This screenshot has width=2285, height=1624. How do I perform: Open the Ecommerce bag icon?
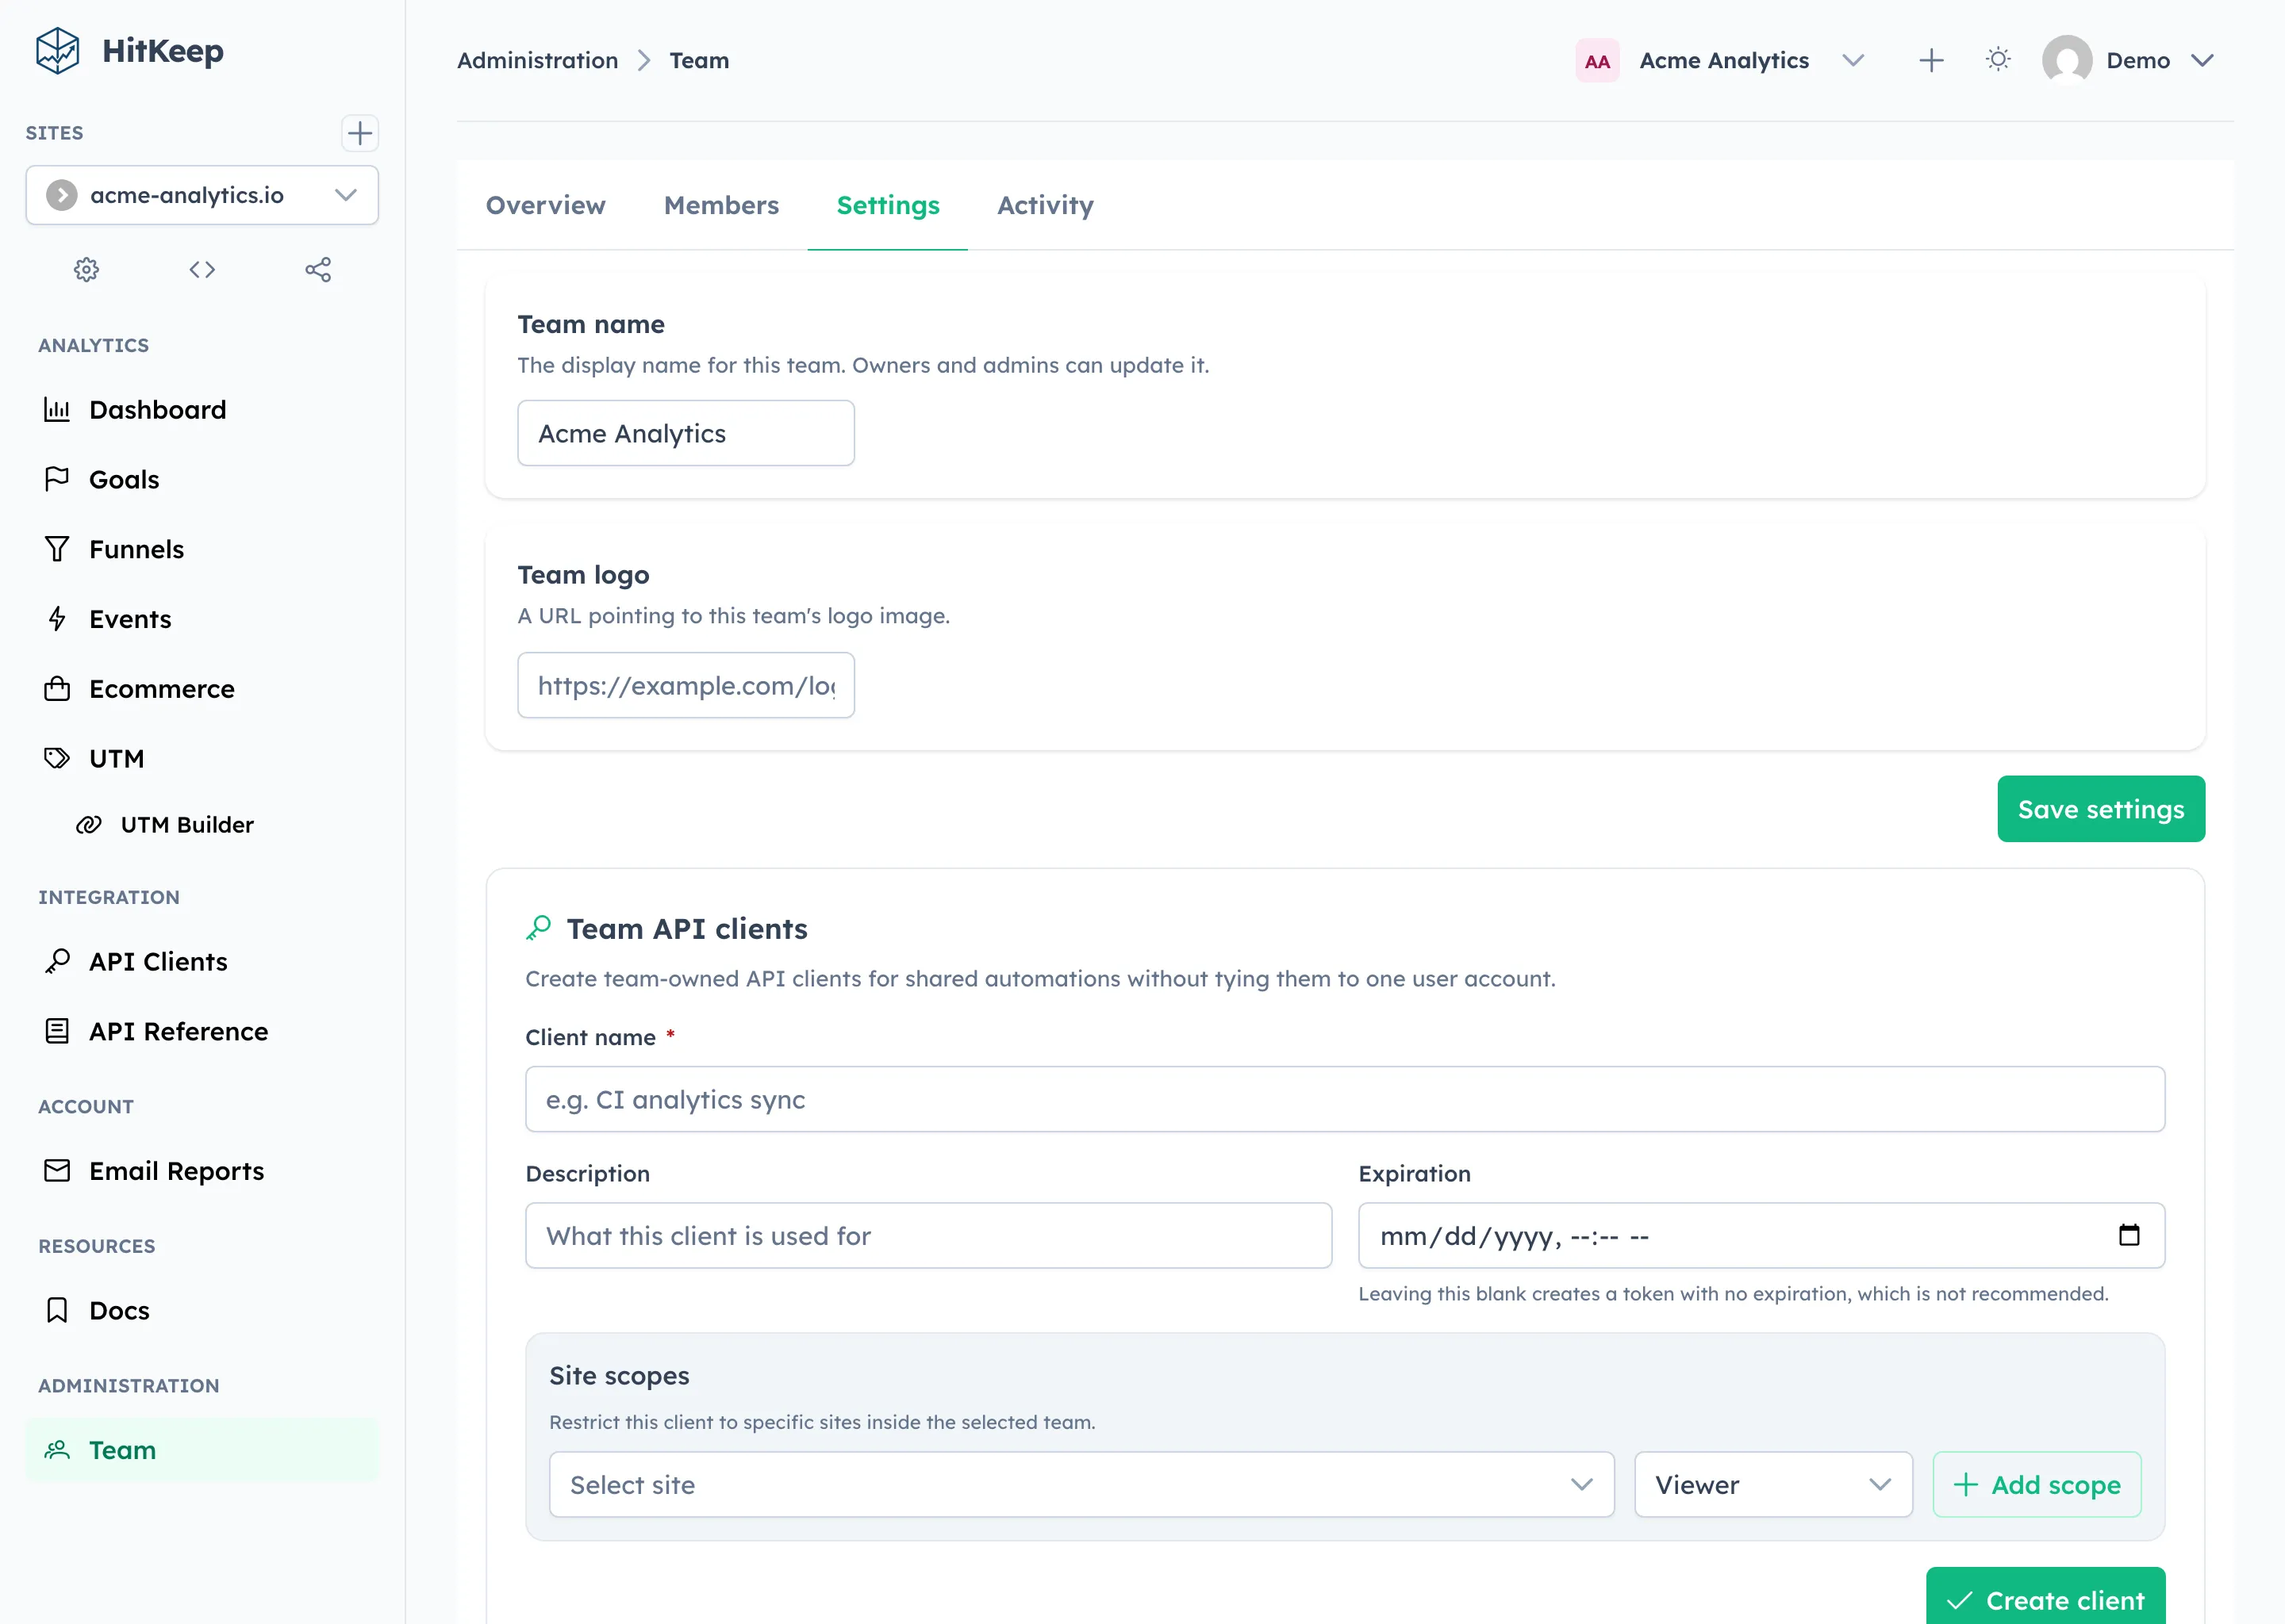[57, 688]
